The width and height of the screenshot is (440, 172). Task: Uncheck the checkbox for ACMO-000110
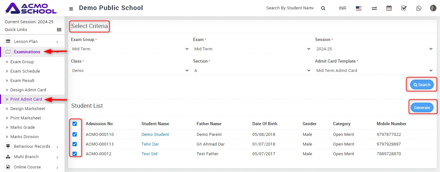(75, 135)
